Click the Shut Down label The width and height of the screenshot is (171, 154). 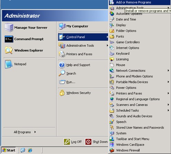100,142
